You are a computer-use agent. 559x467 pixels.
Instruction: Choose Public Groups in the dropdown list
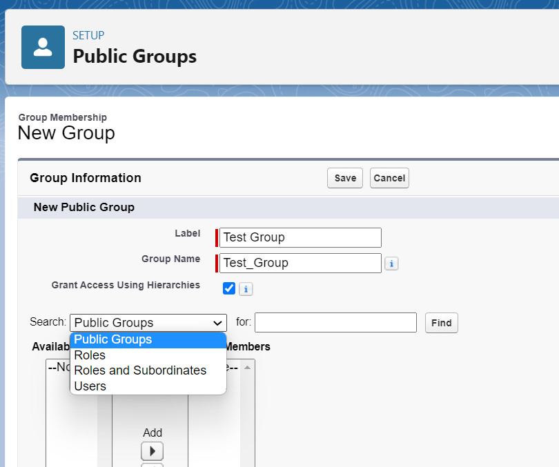148,340
